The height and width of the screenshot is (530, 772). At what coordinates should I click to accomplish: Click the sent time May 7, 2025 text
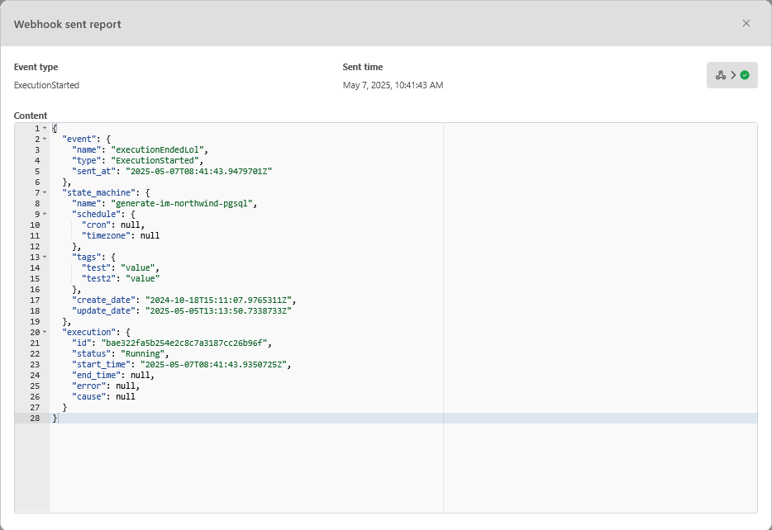pos(393,85)
